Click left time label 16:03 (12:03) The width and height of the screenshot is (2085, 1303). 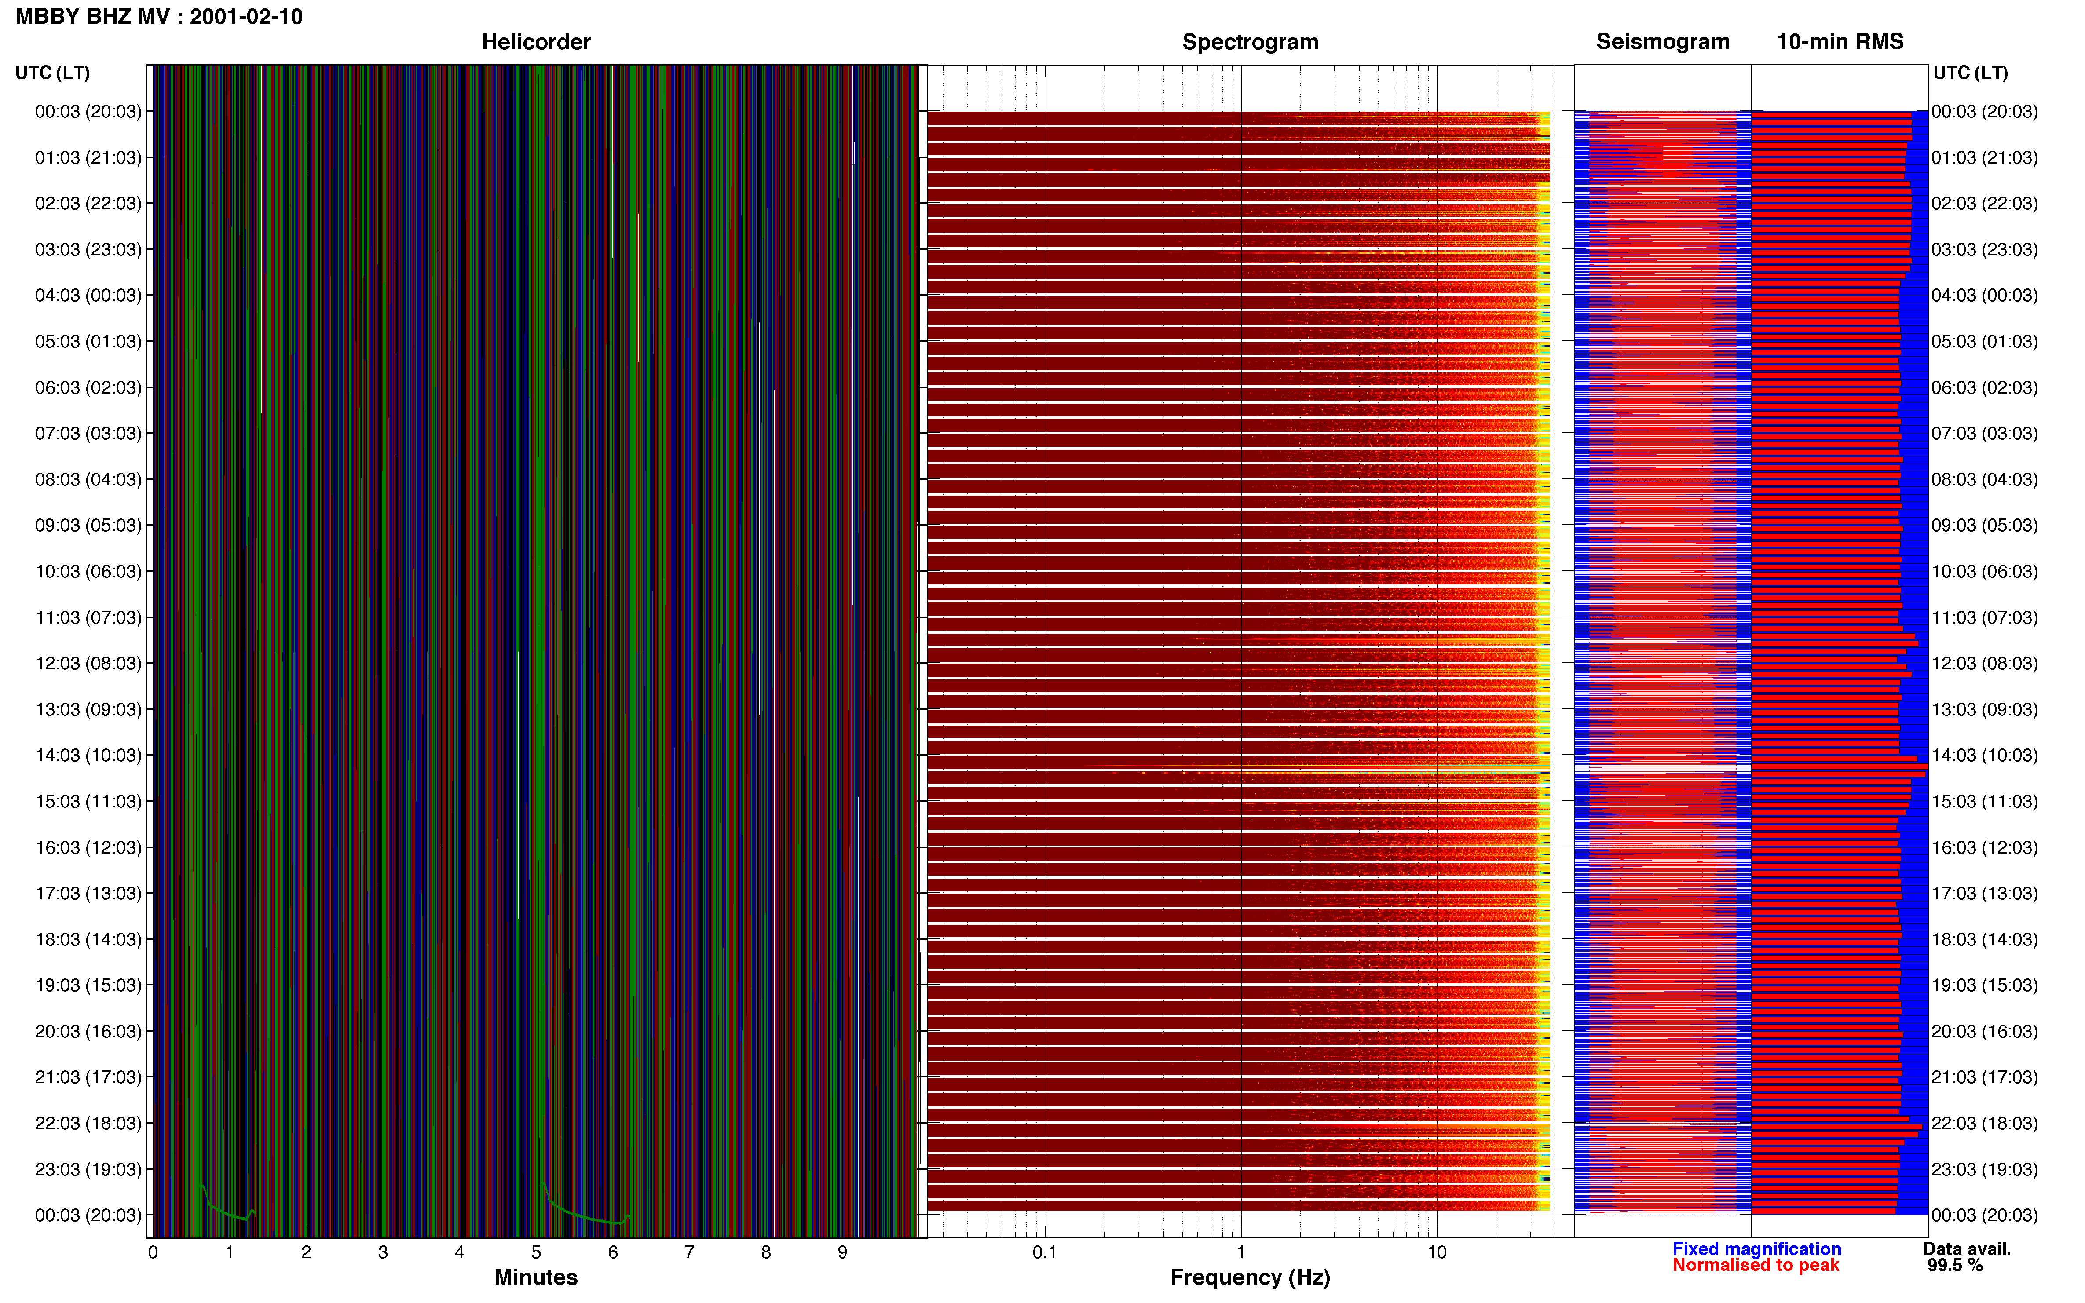click(88, 847)
